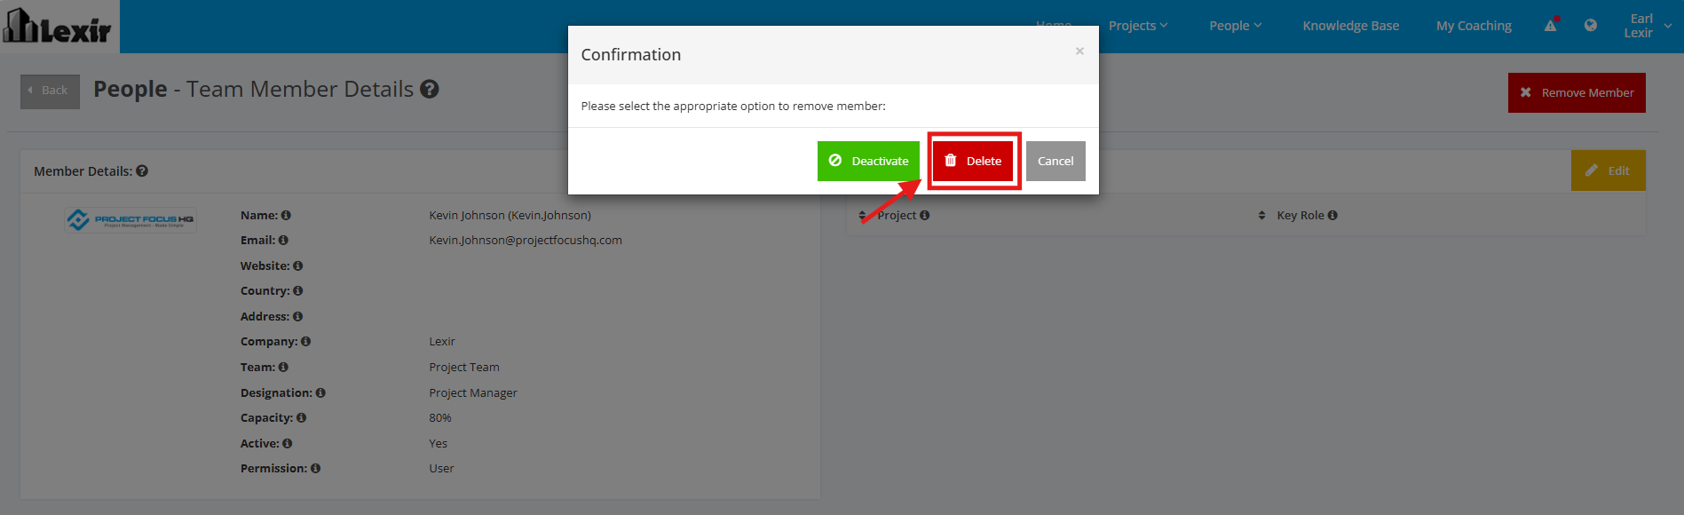Click the Project column header

tap(897, 216)
